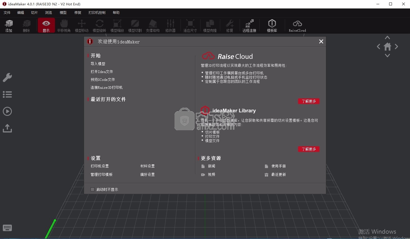Click the 修复 (Repair) wrench toolbar icon
This screenshot has width=410, height=239.
tap(230, 26)
